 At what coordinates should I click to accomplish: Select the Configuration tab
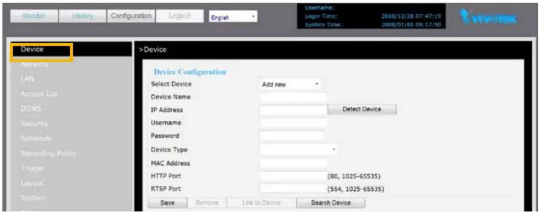point(130,17)
